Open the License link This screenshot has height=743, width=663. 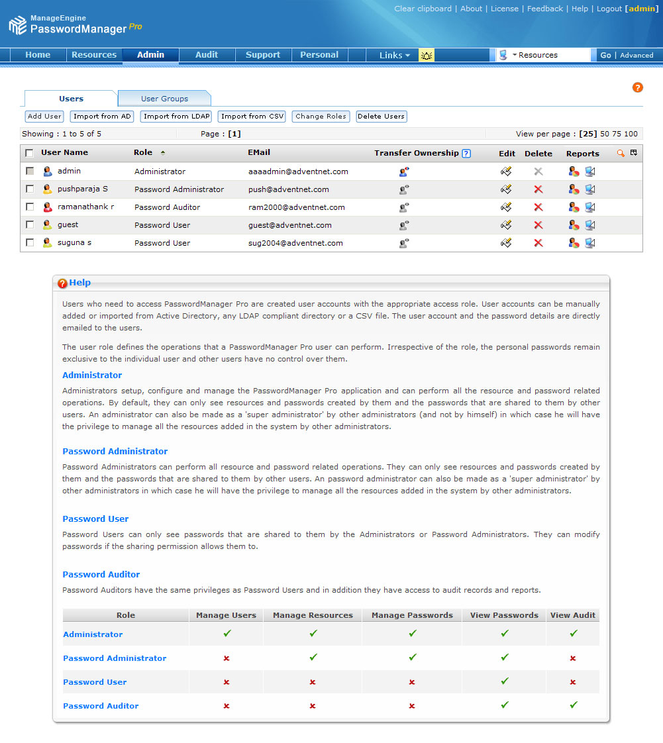504,9
